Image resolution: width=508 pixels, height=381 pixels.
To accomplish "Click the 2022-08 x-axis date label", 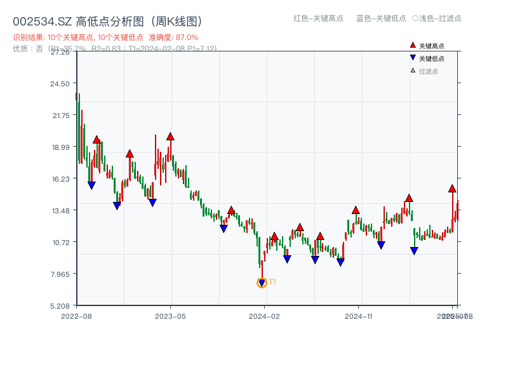I will (76, 316).
